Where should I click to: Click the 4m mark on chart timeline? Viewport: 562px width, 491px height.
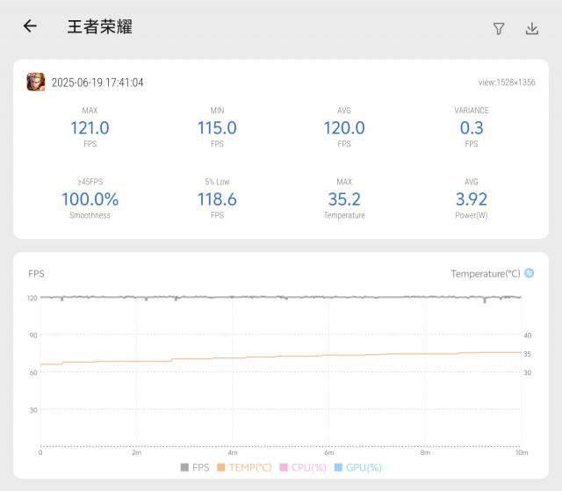(x=232, y=452)
